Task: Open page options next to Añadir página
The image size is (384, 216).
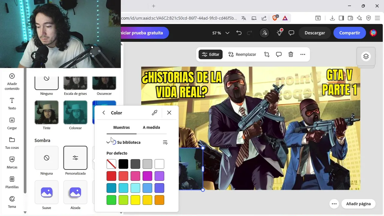Action: point(334,204)
